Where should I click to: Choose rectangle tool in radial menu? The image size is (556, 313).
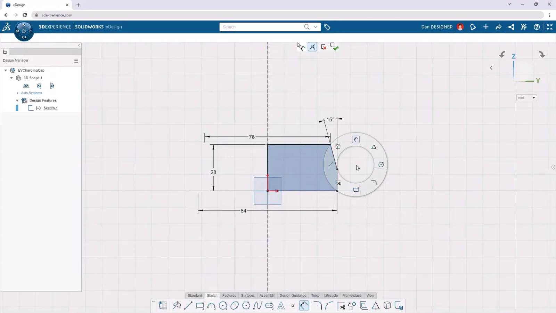pyautogui.click(x=356, y=190)
